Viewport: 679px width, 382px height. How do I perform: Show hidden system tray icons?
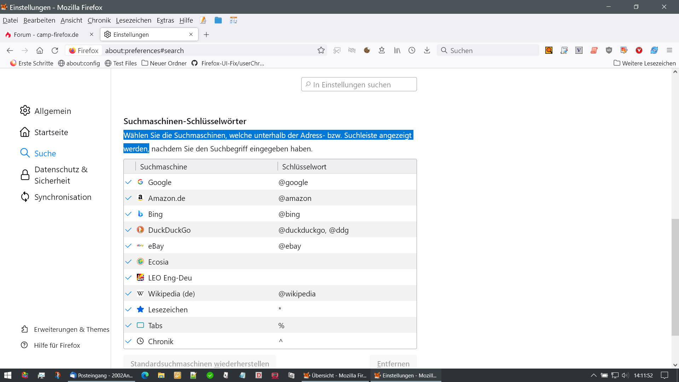(x=593, y=375)
